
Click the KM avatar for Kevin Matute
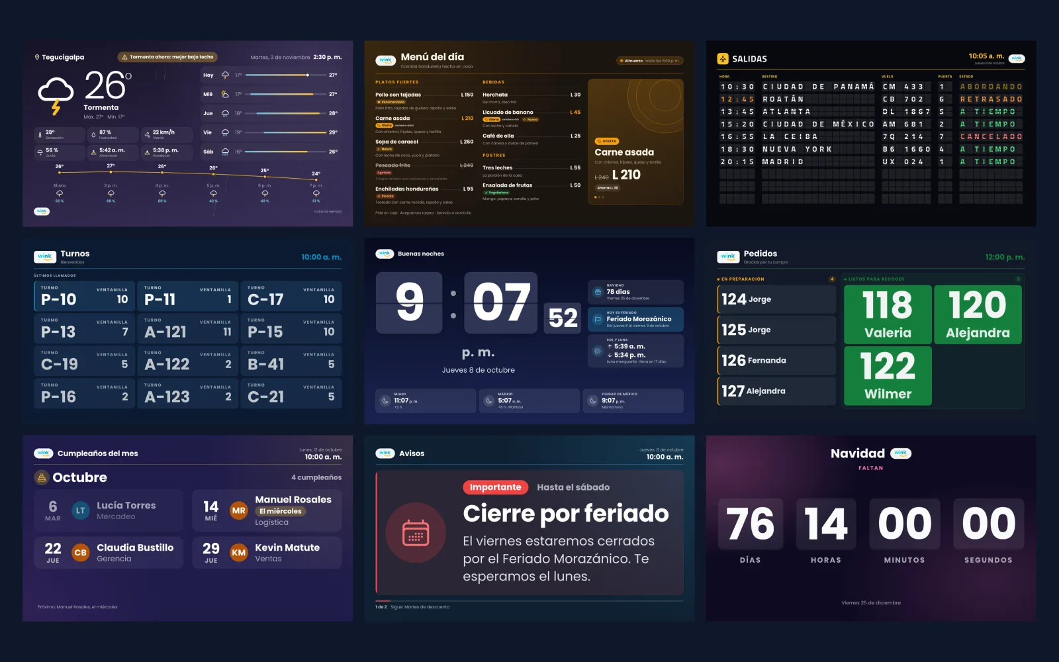point(239,552)
